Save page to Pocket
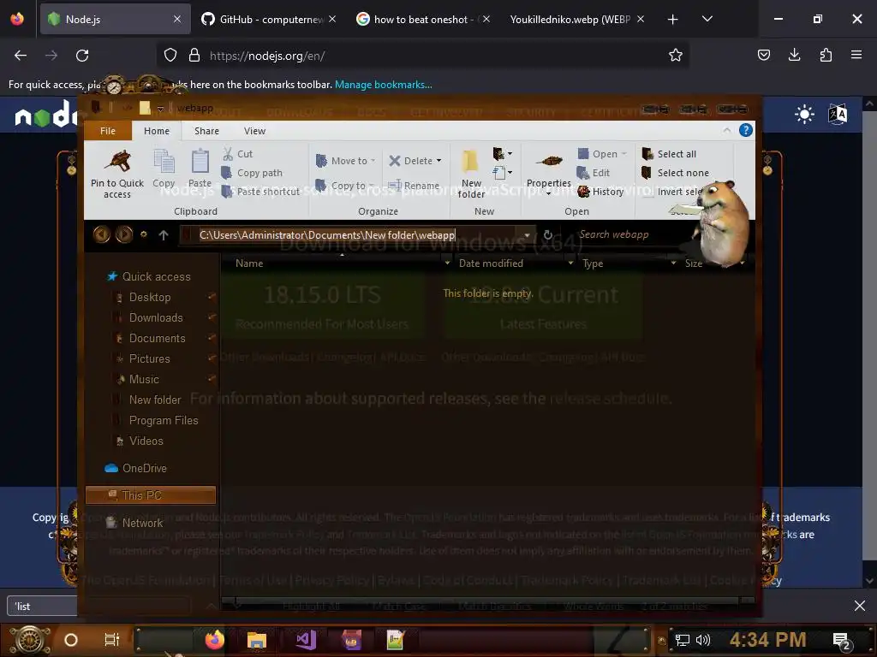Image resolution: width=877 pixels, height=657 pixels. click(x=763, y=55)
